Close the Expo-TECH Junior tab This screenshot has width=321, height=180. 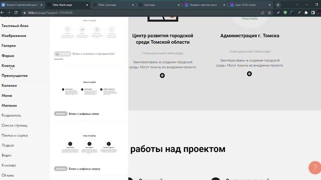(x=270, y=5)
